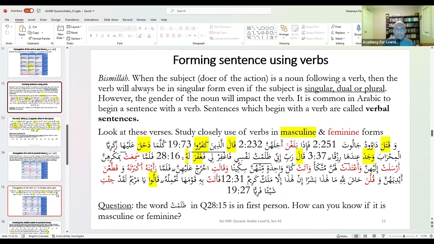Toggle the AutoSave switch

[x=29, y=11]
